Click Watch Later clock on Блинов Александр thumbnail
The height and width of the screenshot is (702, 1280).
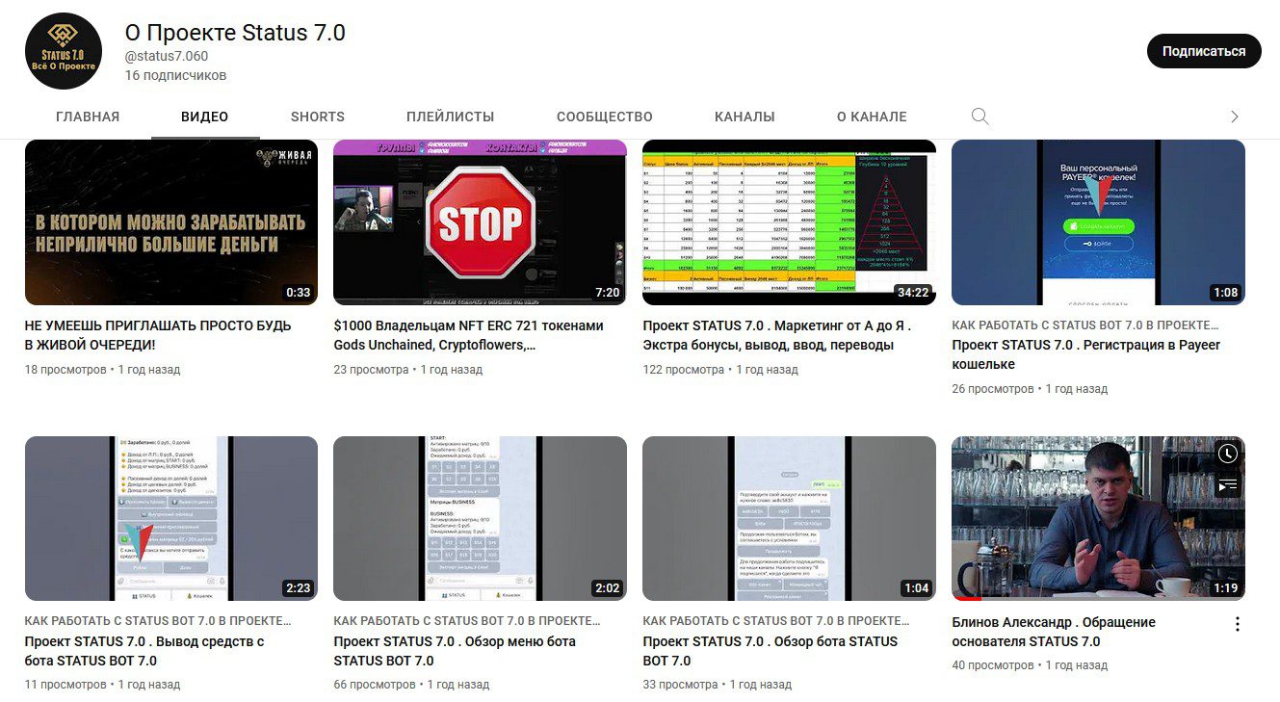pos(1227,454)
